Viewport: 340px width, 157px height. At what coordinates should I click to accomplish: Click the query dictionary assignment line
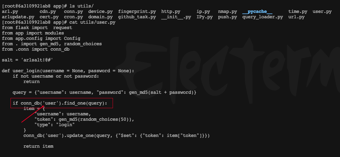point(104,92)
